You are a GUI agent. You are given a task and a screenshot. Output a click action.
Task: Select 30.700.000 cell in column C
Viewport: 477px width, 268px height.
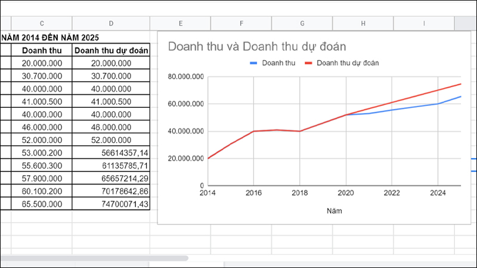pyautogui.click(x=42, y=76)
